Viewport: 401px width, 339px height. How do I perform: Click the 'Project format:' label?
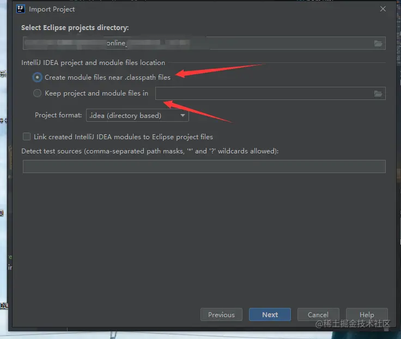coord(58,115)
